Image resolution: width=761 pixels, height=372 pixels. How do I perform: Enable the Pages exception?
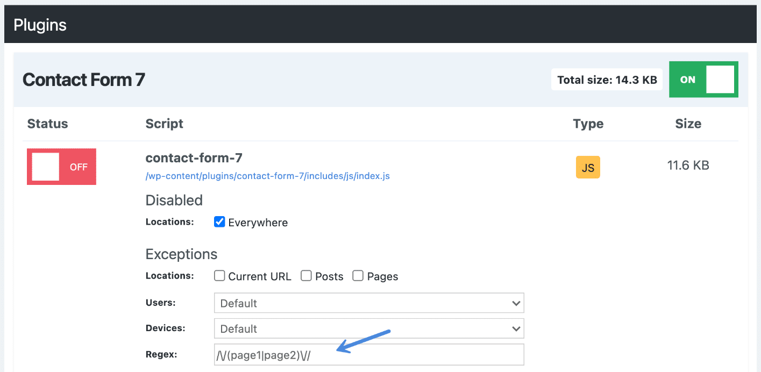click(x=358, y=276)
